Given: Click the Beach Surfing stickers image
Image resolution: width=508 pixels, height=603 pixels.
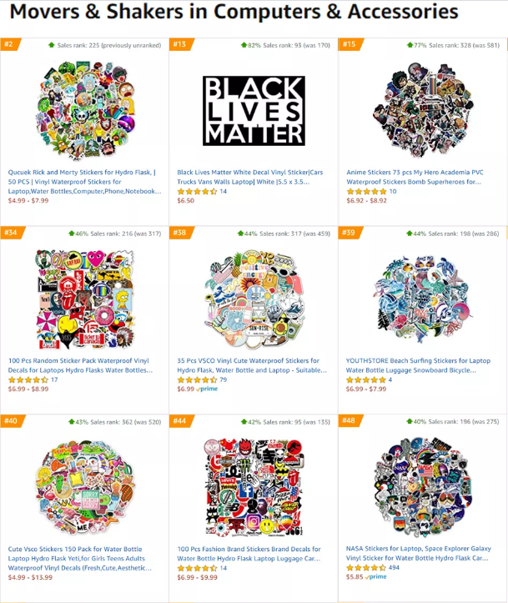Looking at the screenshot, I should click(423, 299).
